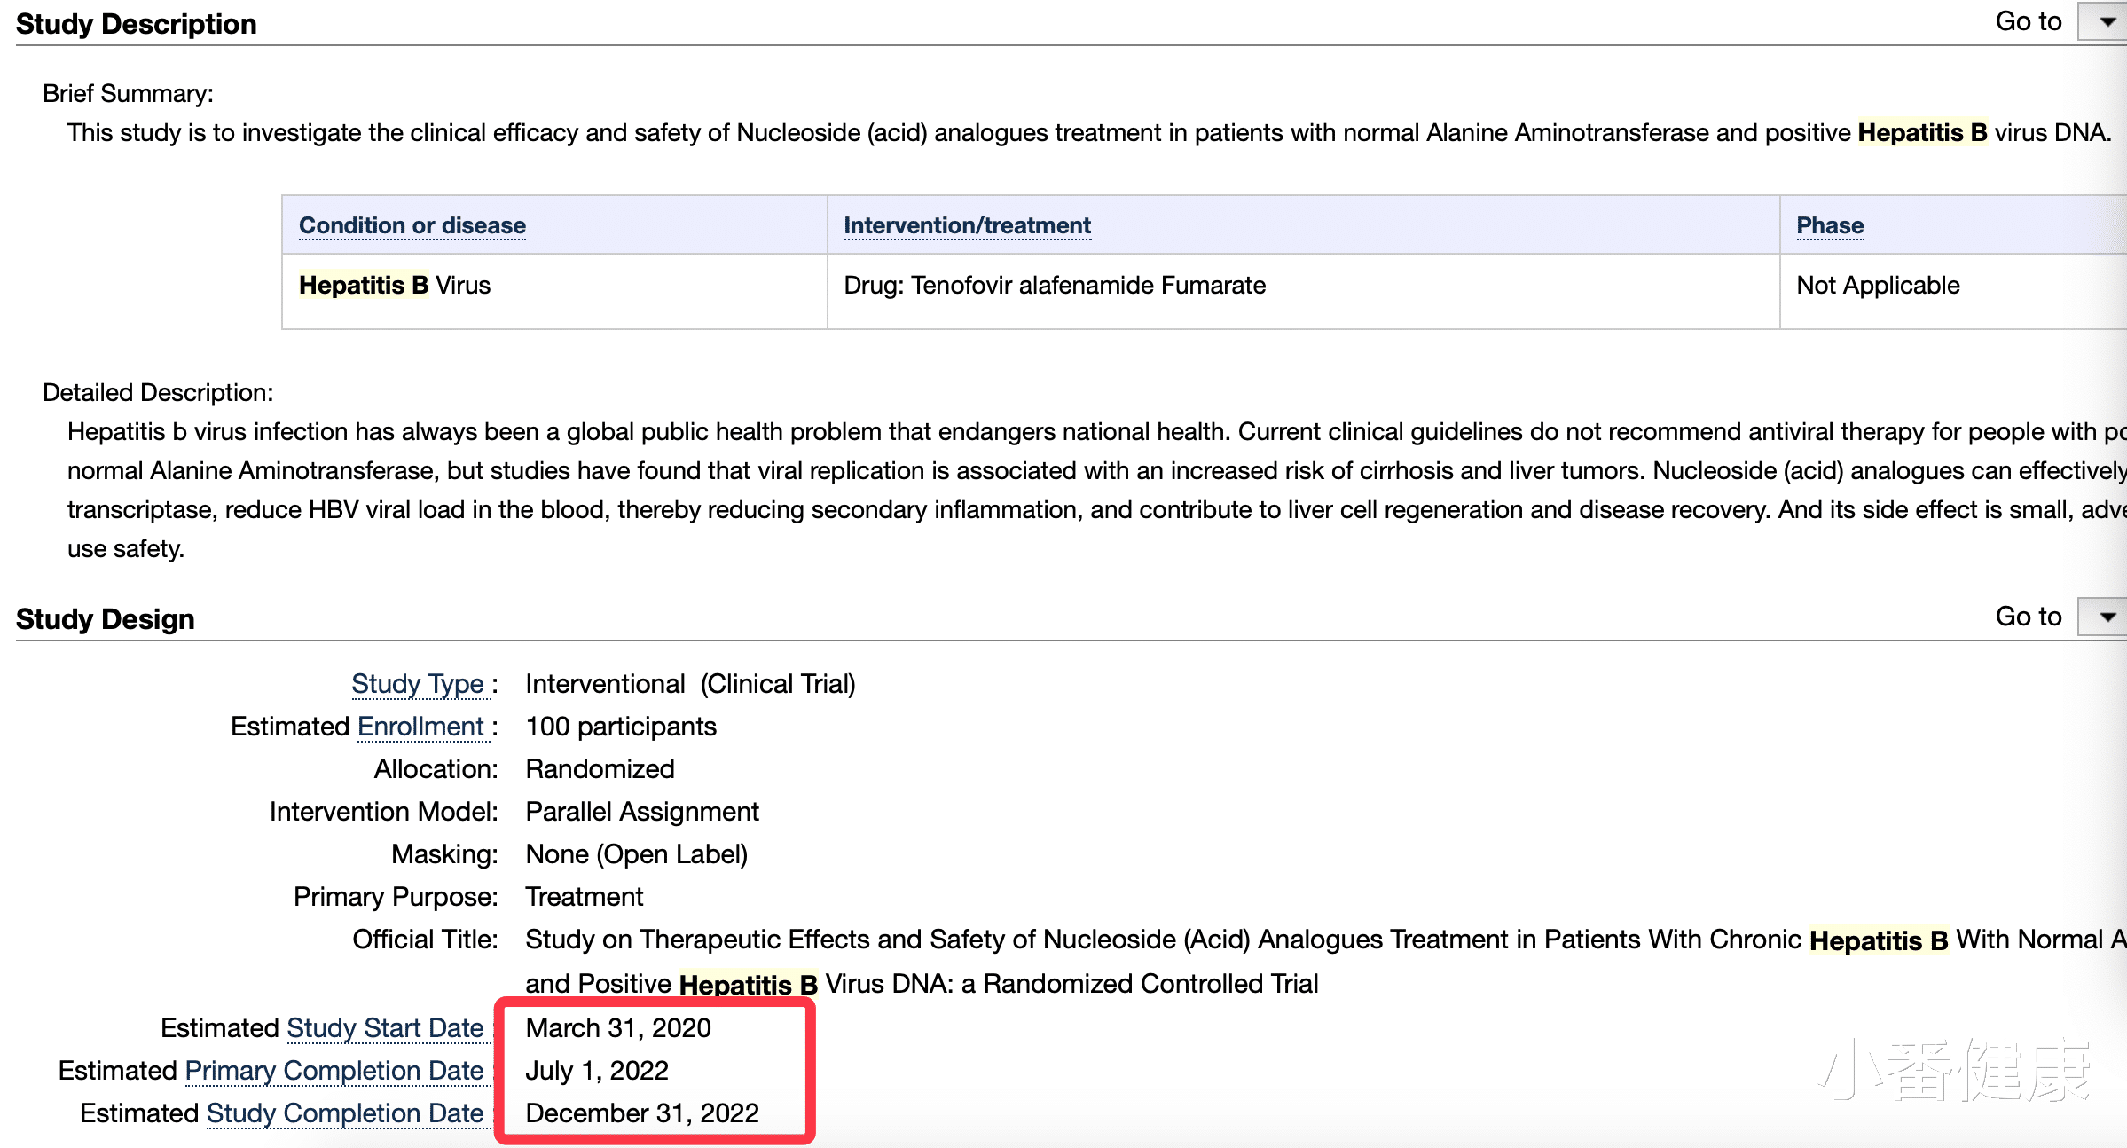The image size is (2127, 1148).
Task: Click the Condition or disease column header link
Action: coord(412,225)
